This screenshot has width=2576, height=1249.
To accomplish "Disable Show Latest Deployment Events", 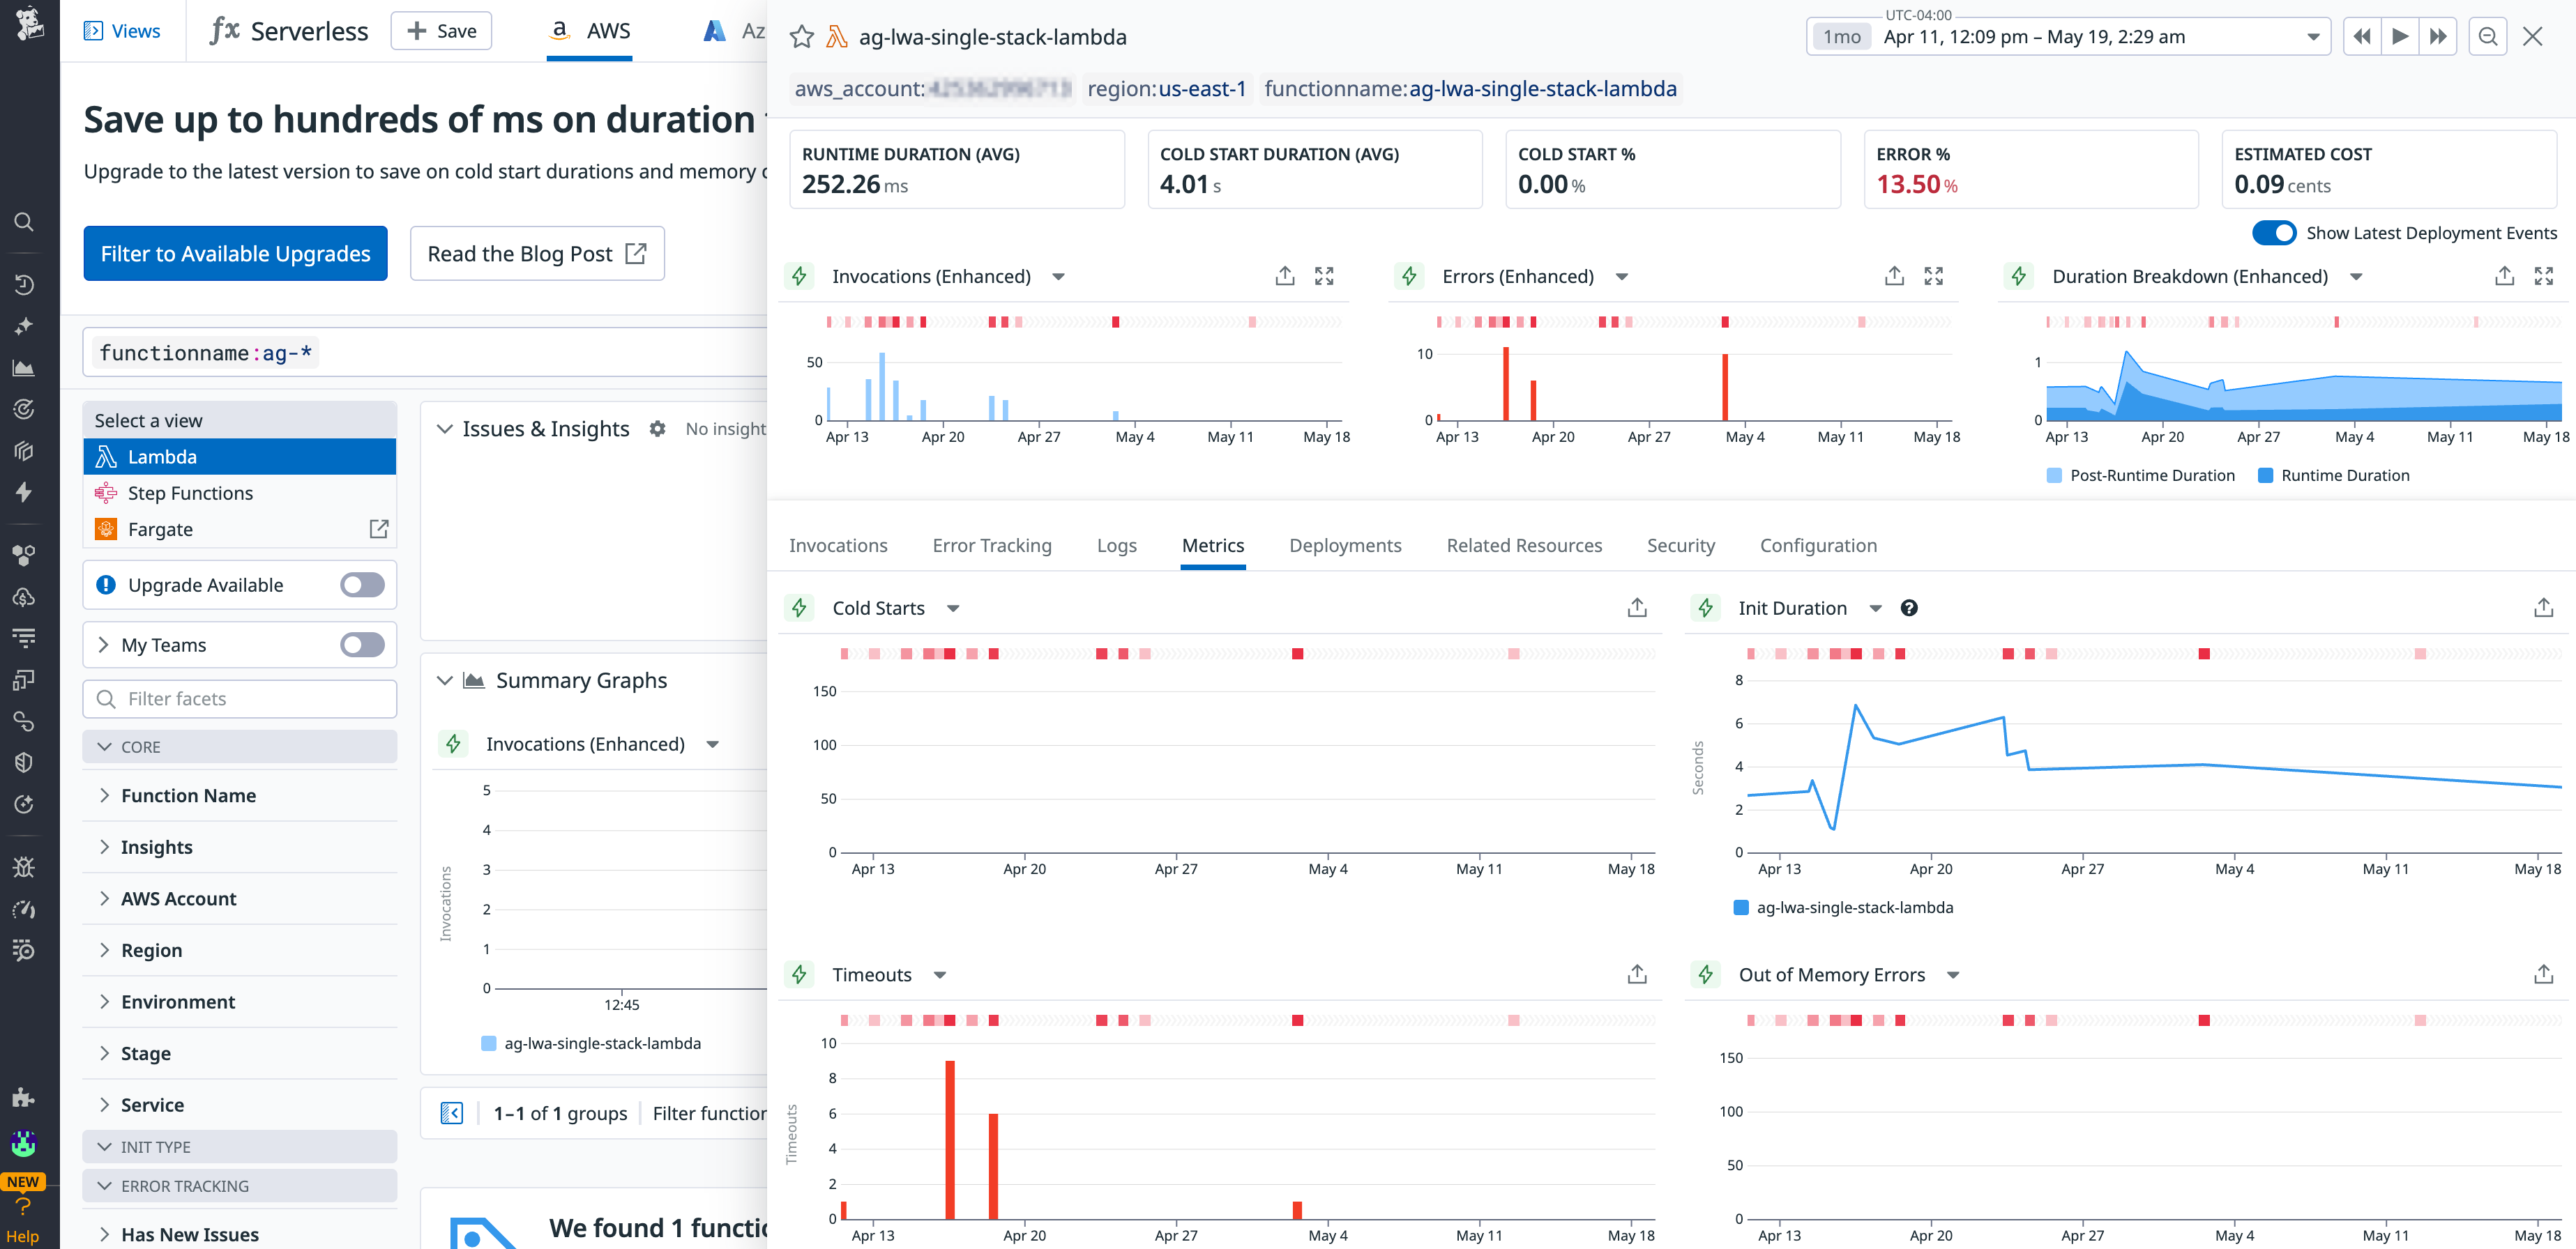I will 2275,233.
